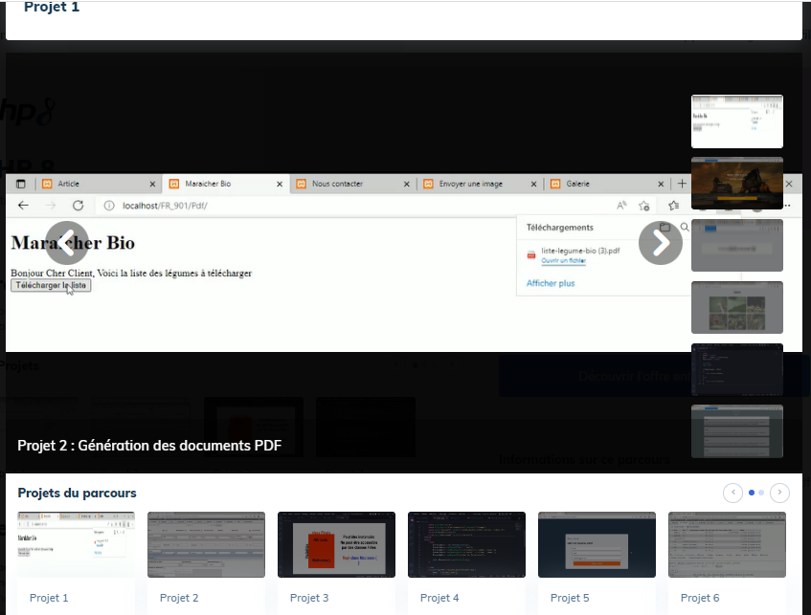Click the Projets du parcours heading
The image size is (811, 615).
point(77,493)
